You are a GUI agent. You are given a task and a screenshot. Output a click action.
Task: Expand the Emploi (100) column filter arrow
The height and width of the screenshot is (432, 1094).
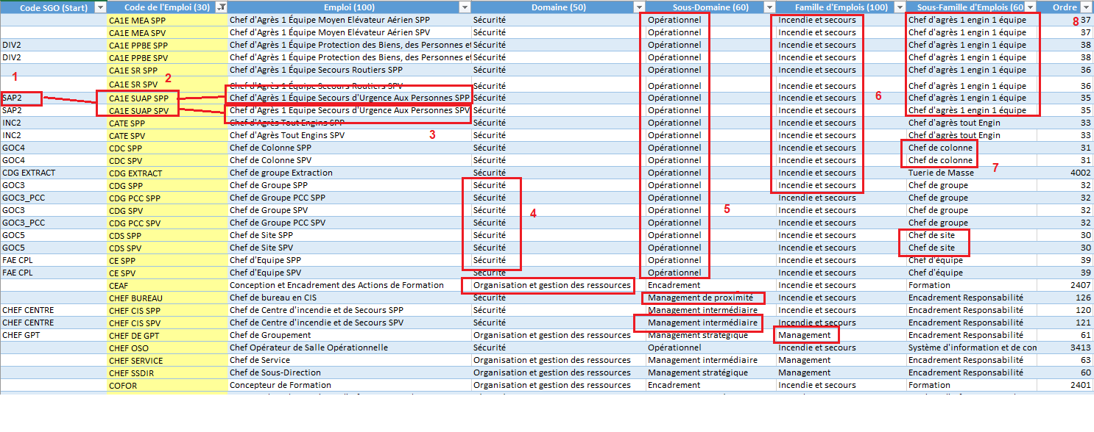coord(464,7)
